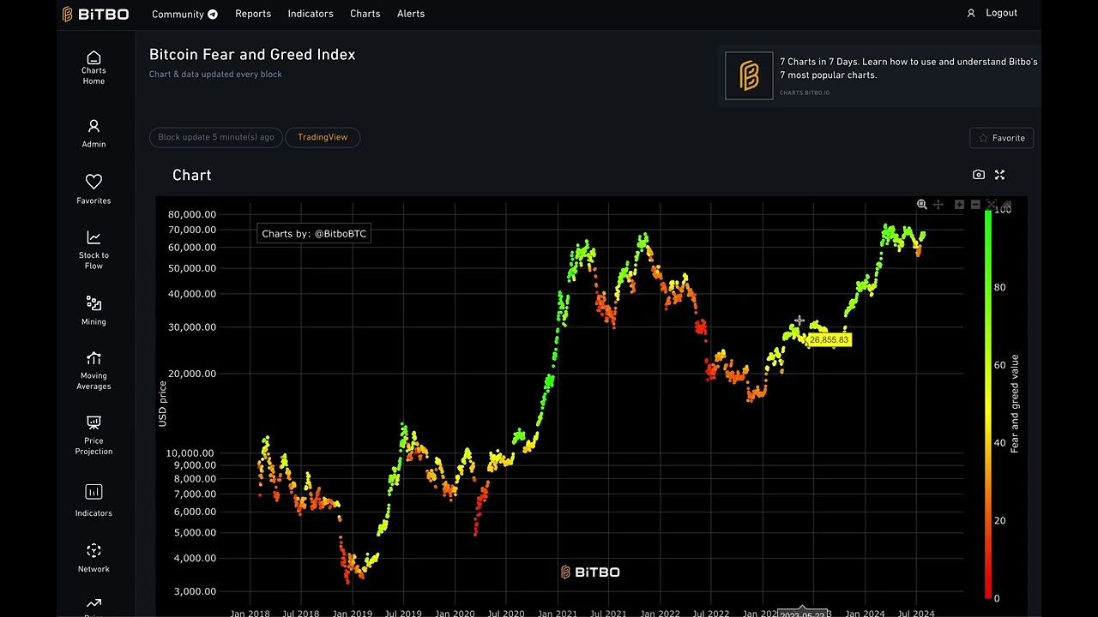Select the chart pan tool
Image resolution: width=1098 pixels, height=617 pixels.
938,204
